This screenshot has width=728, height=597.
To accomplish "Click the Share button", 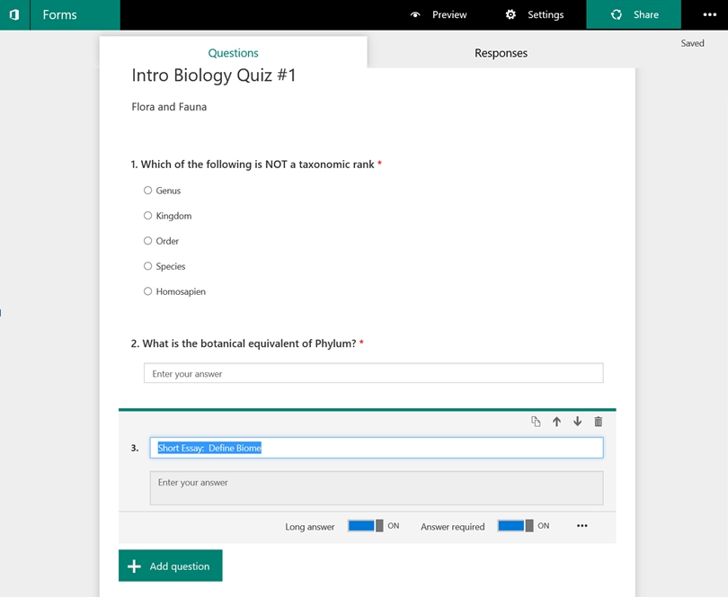I will pyautogui.click(x=634, y=15).
